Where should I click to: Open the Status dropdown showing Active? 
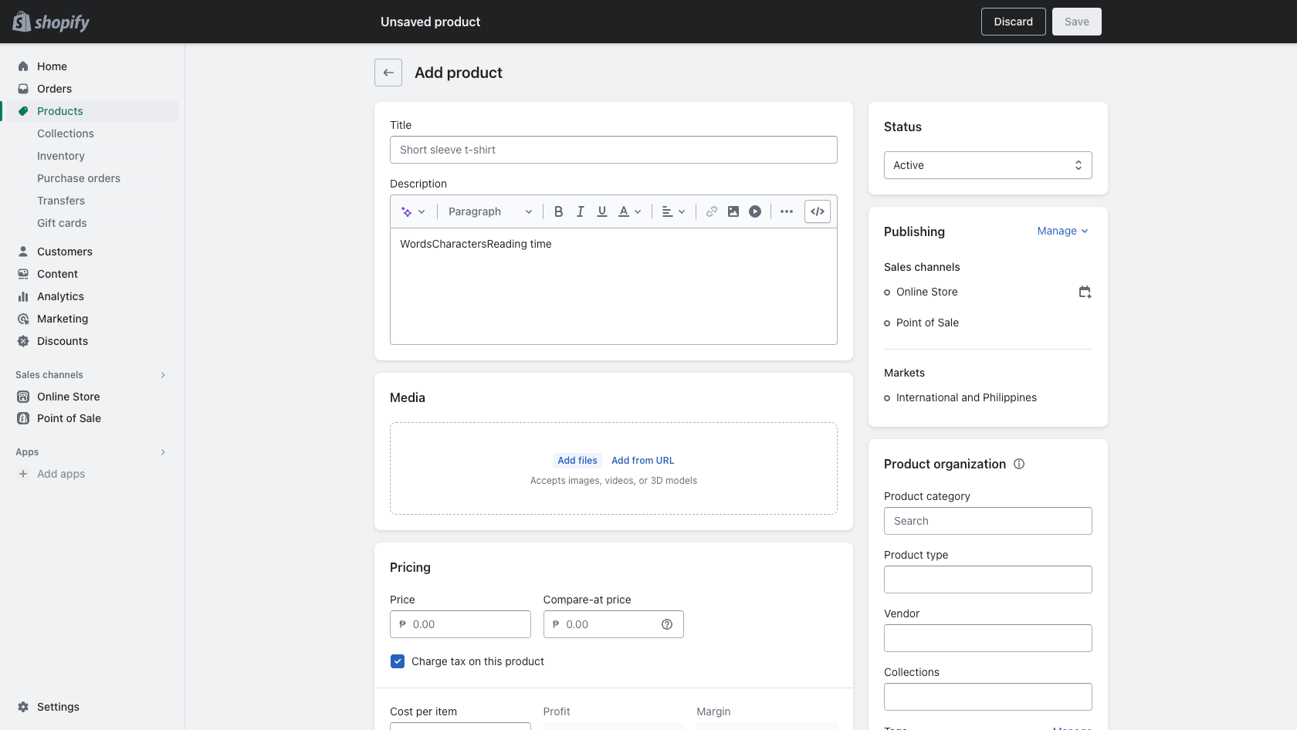click(987, 165)
